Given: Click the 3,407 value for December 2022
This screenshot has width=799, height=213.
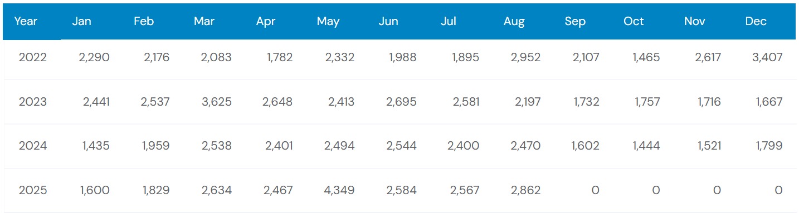Looking at the screenshot, I should click(x=767, y=57).
